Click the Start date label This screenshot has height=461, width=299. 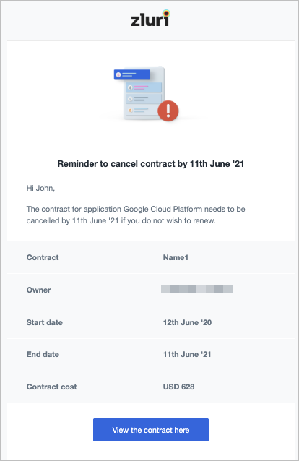[x=44, y=322]
